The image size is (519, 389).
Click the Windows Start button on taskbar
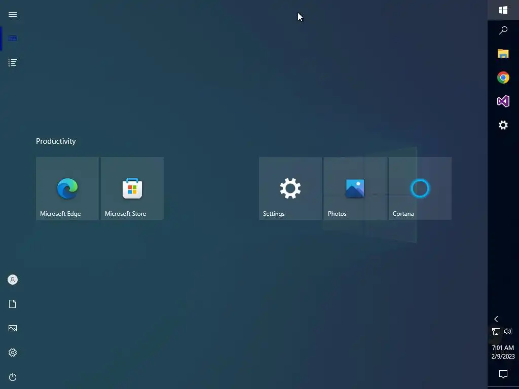click(503, 10)
